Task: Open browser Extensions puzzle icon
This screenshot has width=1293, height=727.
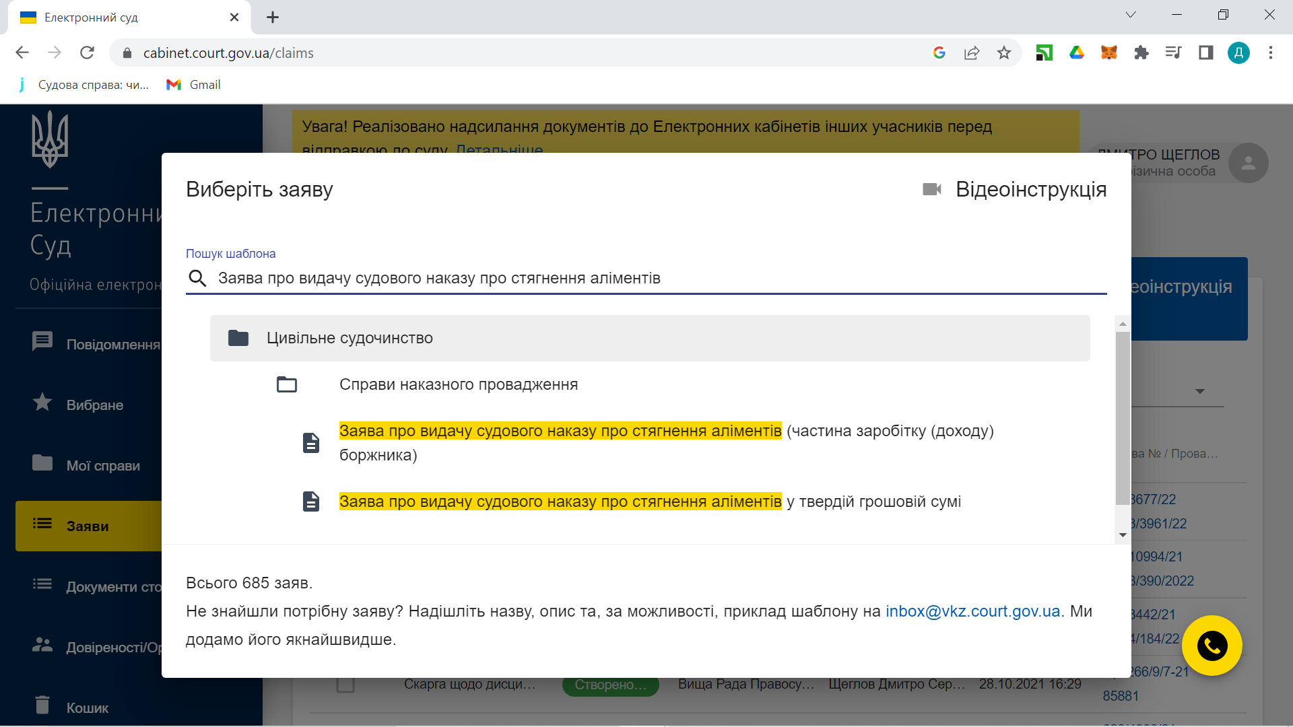Action: (x=1141, y=53)
